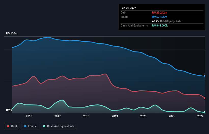
Task: Select the Equity endpoint marker on chart
Action: click(x=205, y=76)
